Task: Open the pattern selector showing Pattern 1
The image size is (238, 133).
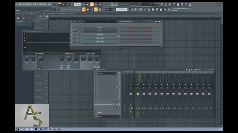Action: (122, 9)
